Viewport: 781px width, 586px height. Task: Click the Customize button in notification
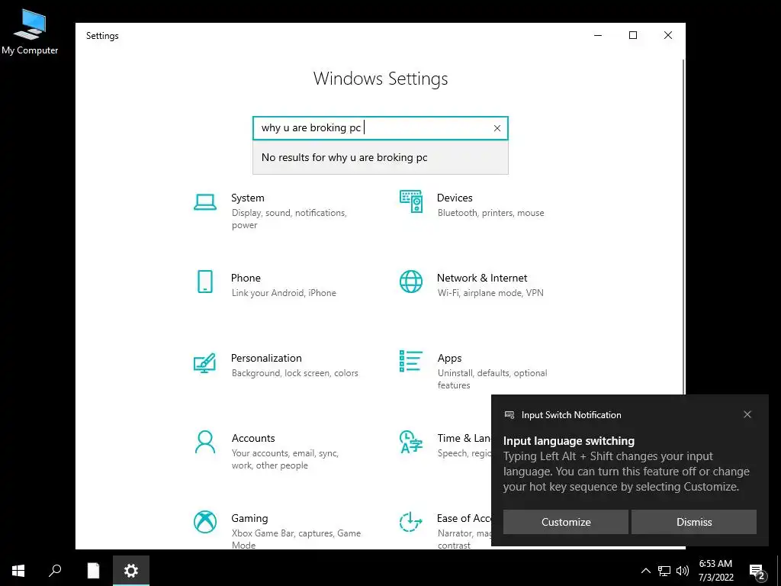point(566,522)
